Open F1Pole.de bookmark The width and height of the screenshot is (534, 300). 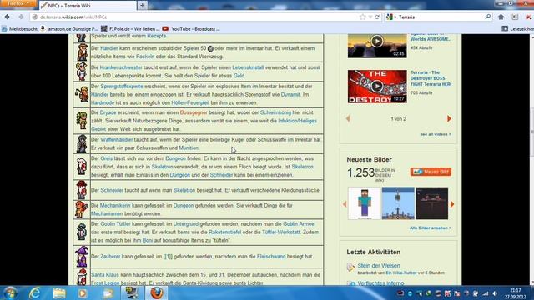[130, 29]
